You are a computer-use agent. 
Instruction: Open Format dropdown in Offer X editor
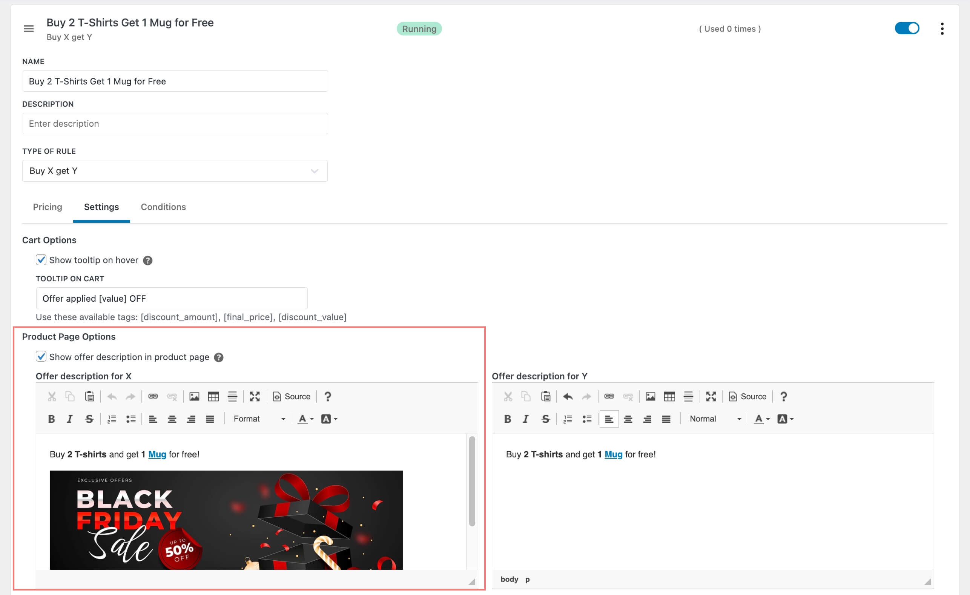(259, 419)
